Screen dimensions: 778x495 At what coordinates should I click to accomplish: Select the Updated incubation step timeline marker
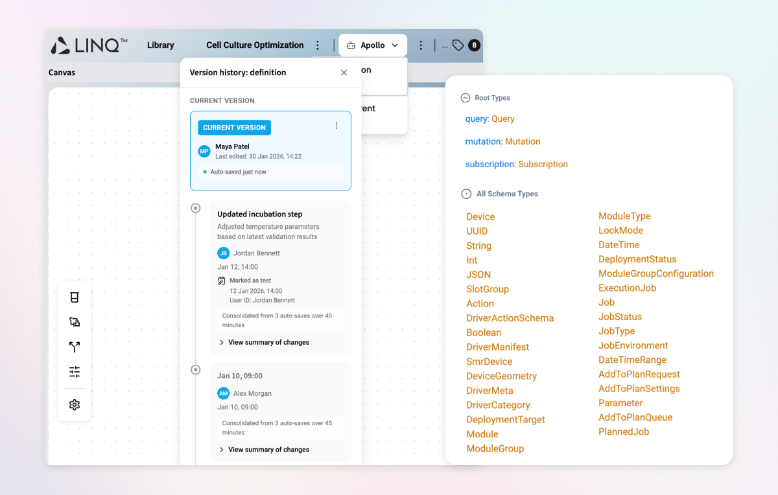tap(195, 208)
